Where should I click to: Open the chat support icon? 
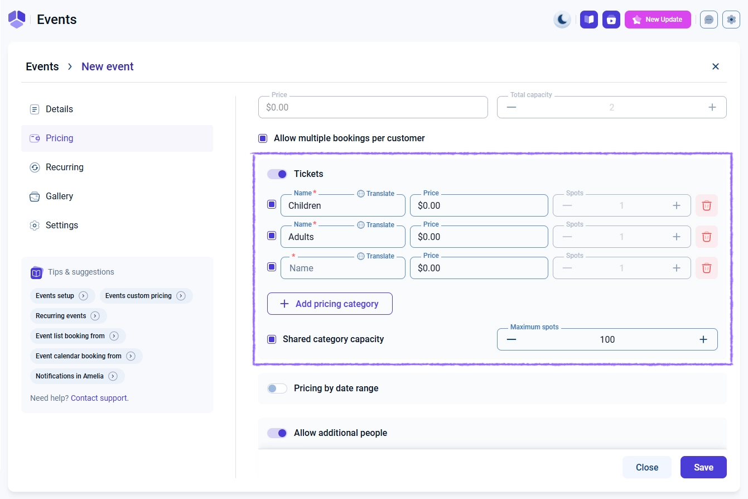[x=708, y=20]
